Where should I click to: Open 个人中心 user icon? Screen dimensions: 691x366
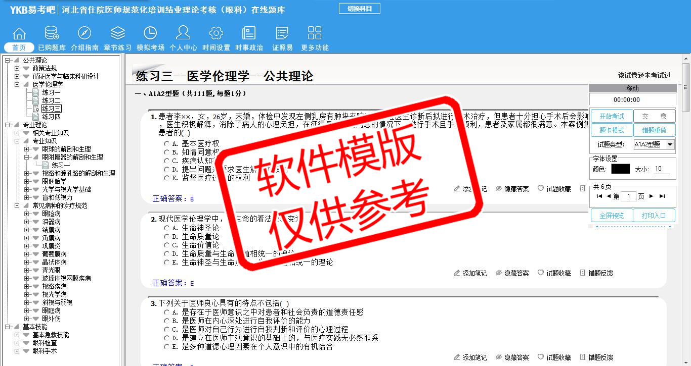[x=183, y=34]
